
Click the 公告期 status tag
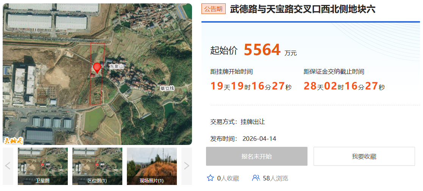pos(213,9)
